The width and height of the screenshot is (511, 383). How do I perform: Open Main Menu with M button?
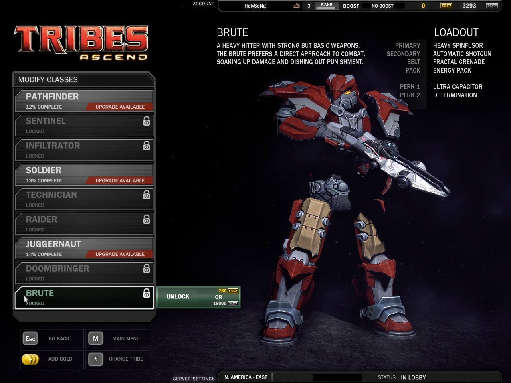point(117,339)
